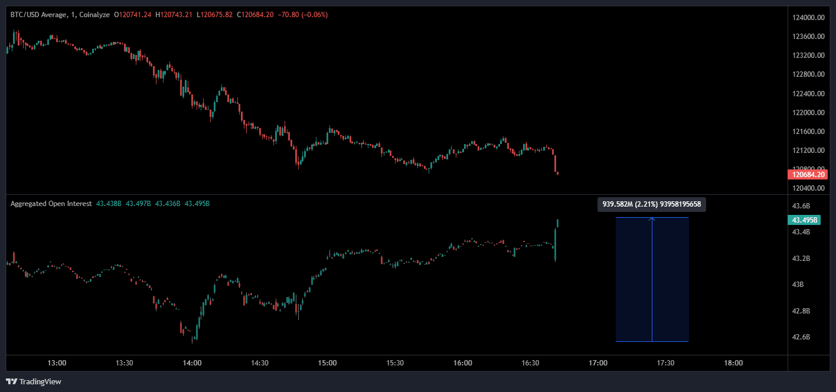This screenshot has height=392, width=836.
Task: Click the 17:30 time axis label
Action: coord(665,363)
